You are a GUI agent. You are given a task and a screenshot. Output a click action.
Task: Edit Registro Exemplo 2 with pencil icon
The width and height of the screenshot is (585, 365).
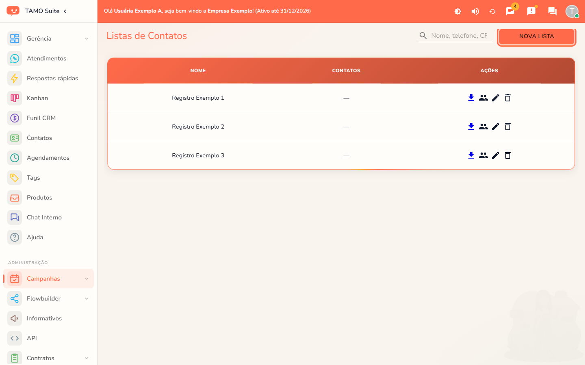click(x=496, y=127)
